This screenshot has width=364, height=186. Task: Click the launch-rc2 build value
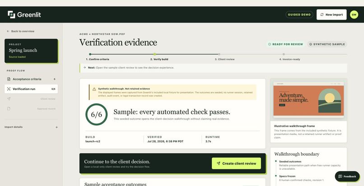(x=93, y=141)
